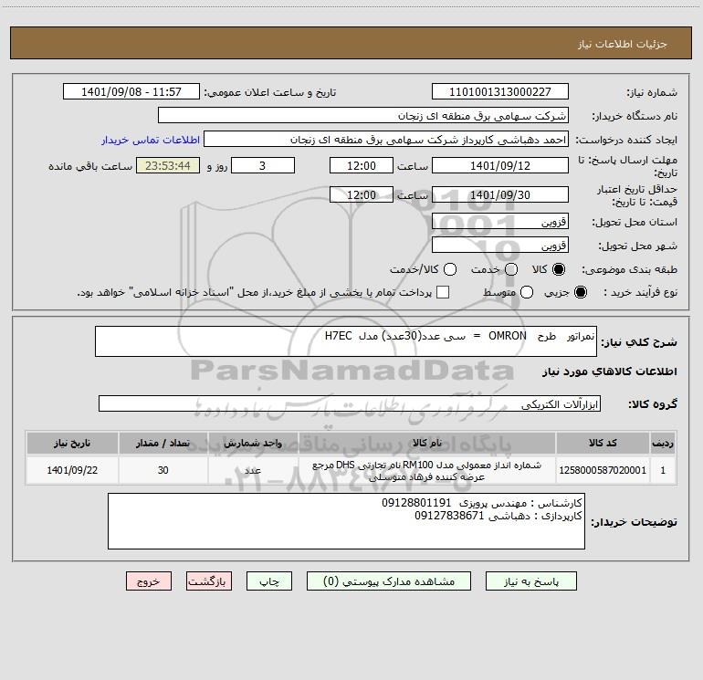The height and width of the screenshot is (680, 703).
Task: Click the delivery province قزوین field
Action: (500, 222)
